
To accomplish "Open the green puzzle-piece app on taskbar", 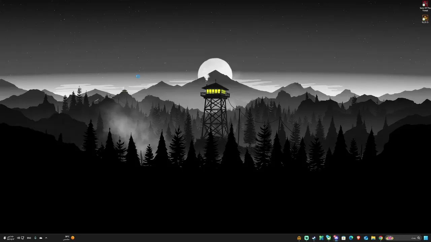I will (x=321, y=238).
